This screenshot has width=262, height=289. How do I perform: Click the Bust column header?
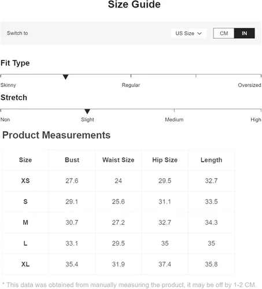pos(72,160)
